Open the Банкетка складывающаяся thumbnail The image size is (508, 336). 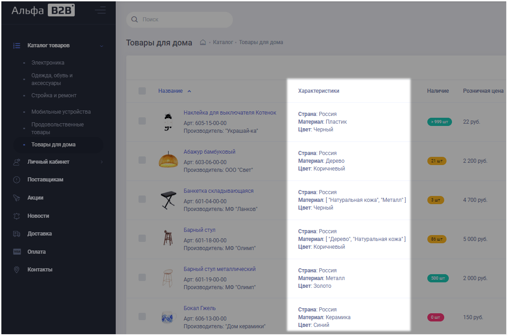pos(169,200)
